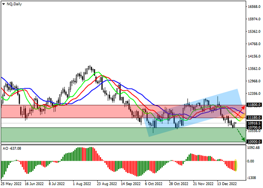Click the 1 Aug 2022 date label
This screenshot has width=263, height=188.
click(x=82, y=184)
